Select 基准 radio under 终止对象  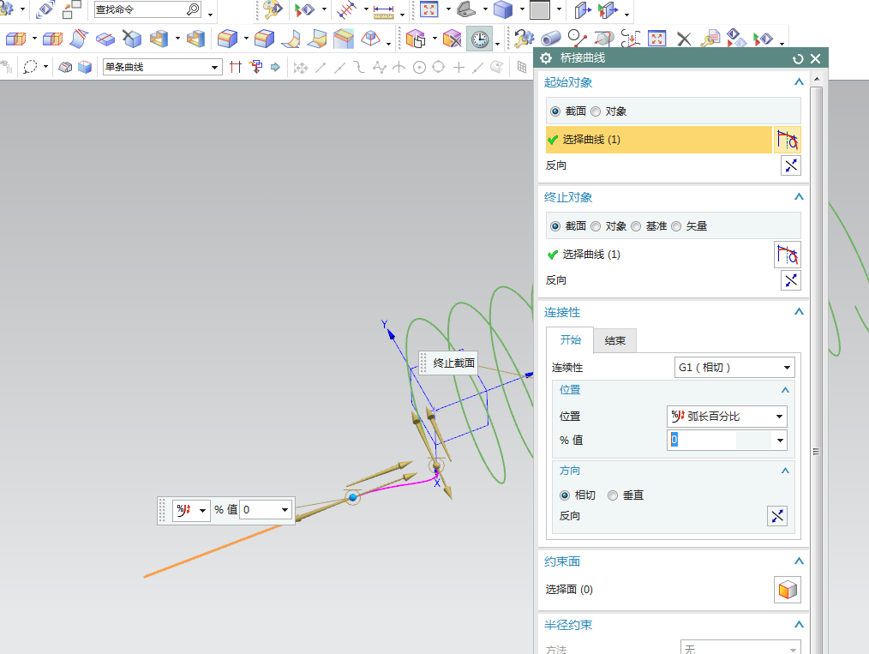[636, 226]
